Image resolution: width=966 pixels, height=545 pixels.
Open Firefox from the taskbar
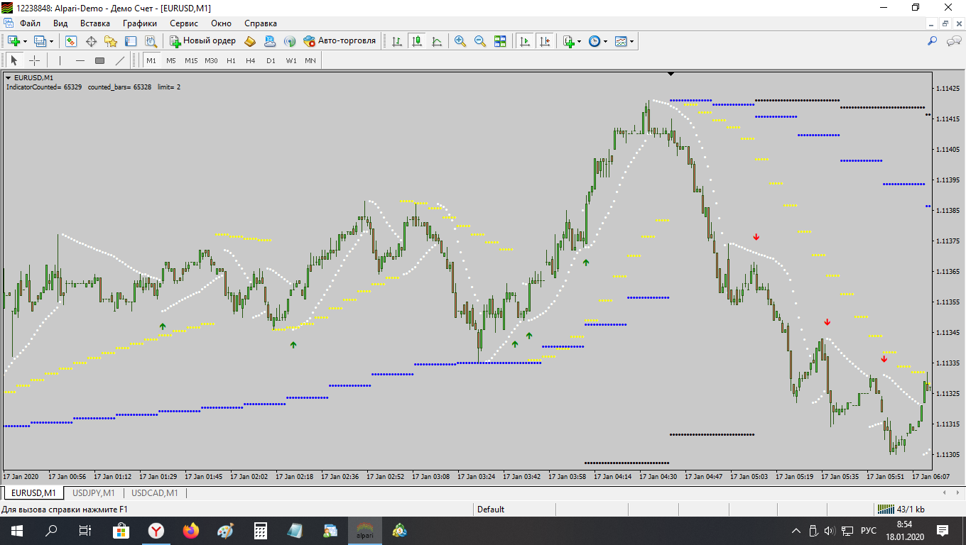190,530
